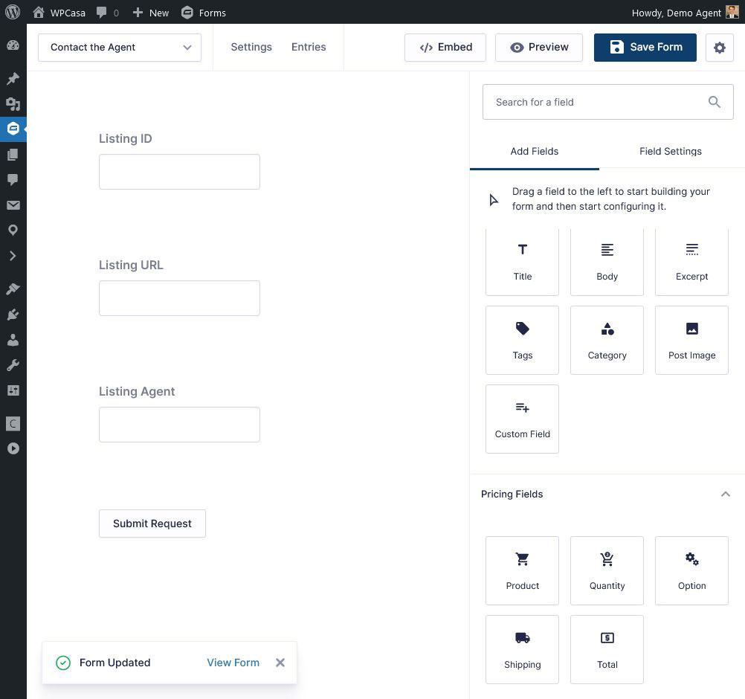Add the Quantity field tile

coord(607,570)
